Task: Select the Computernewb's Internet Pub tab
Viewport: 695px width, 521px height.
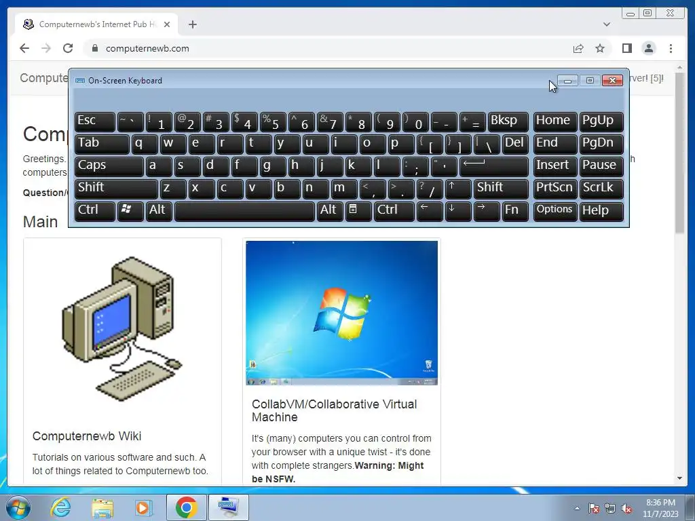Action: pyautogui.click(x=97, y=24)
